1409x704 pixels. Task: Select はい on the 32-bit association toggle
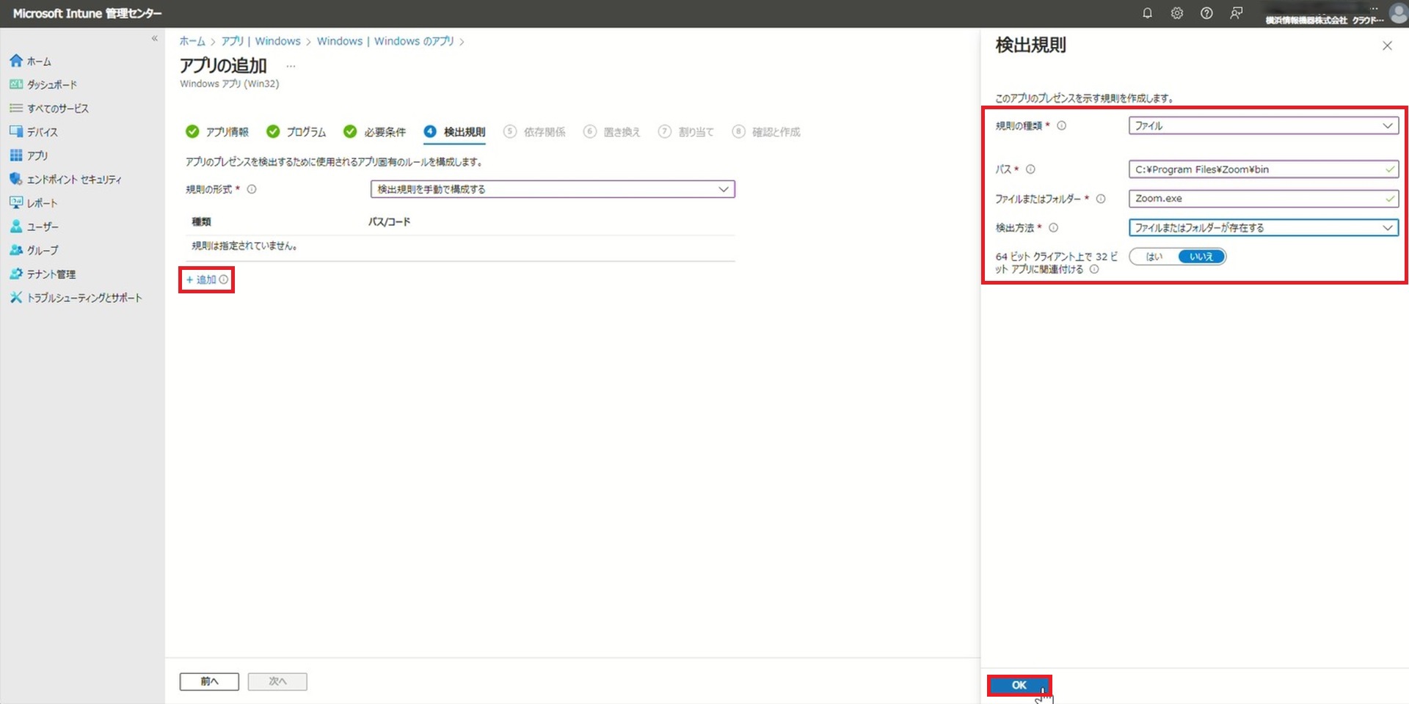tap(1154, 257)
